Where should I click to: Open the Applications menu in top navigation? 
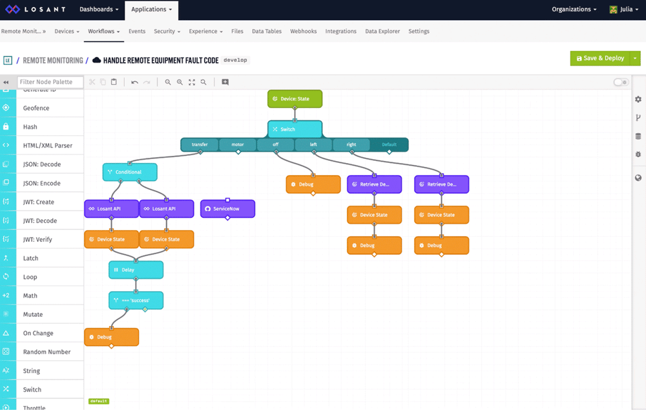[151, 9]
